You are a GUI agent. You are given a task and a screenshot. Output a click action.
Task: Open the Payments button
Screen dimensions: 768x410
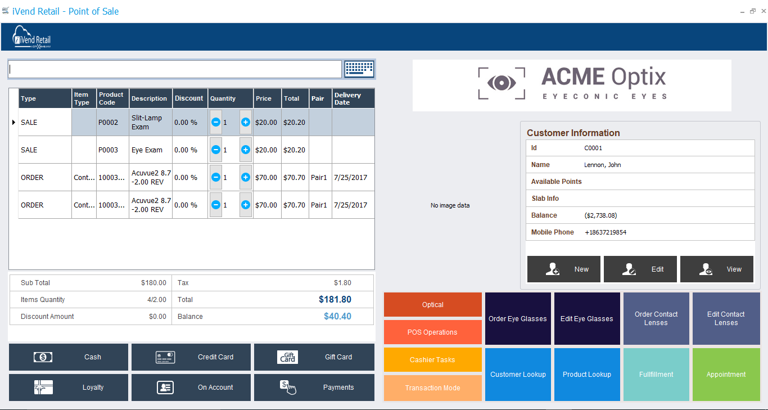point(314,388)
